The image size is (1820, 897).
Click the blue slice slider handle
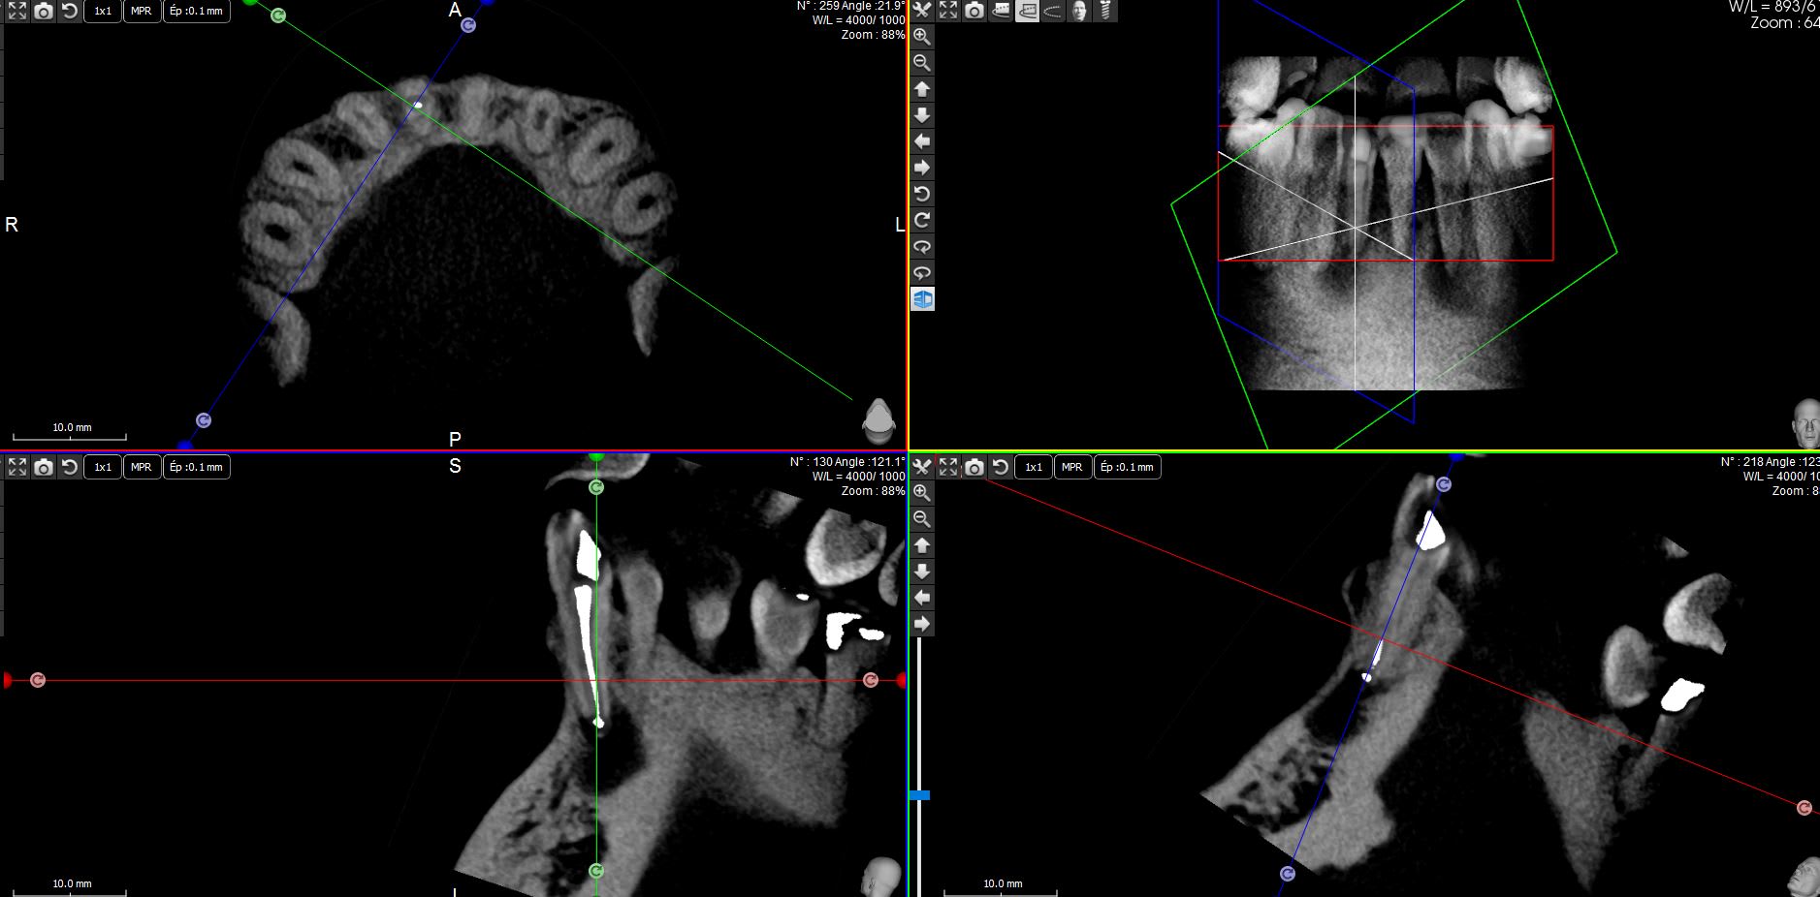919,795
